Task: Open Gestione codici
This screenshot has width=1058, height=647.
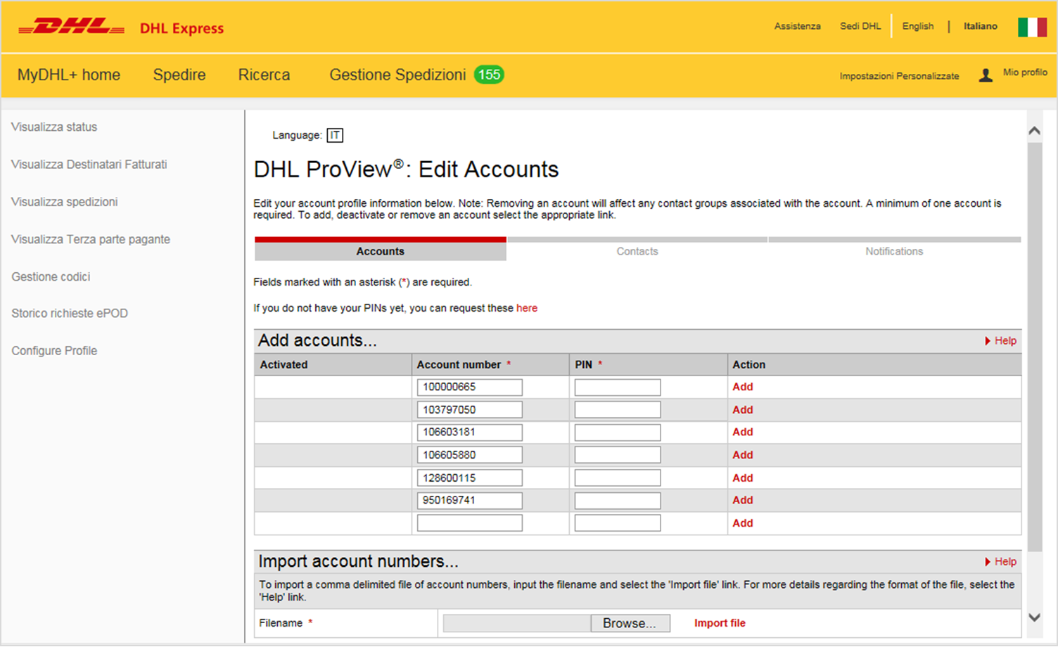Action: click(x=51, y=276)
